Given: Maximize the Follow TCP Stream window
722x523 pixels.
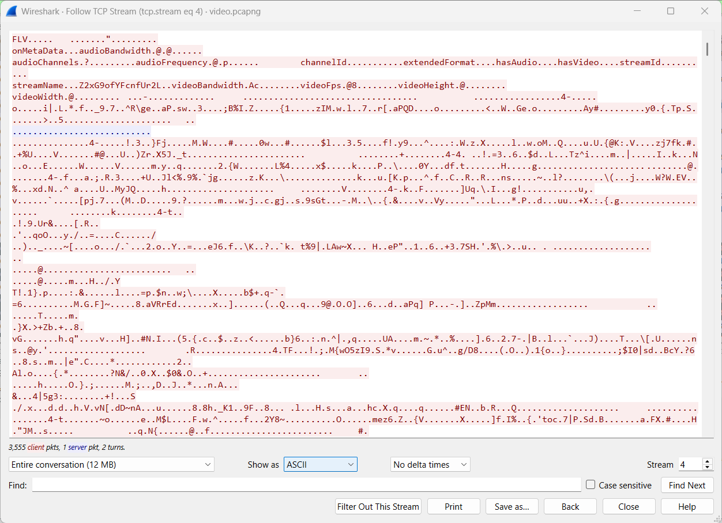Looking at the screenshot, I should point(671,12).
